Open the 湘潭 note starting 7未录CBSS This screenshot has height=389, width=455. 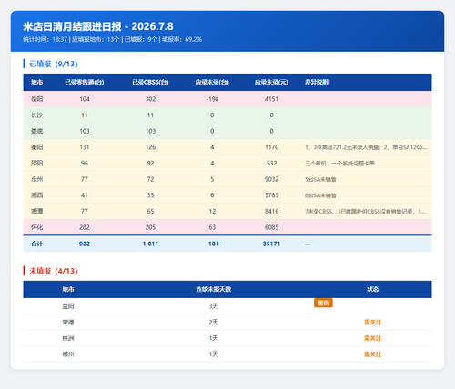coord(365,212)
